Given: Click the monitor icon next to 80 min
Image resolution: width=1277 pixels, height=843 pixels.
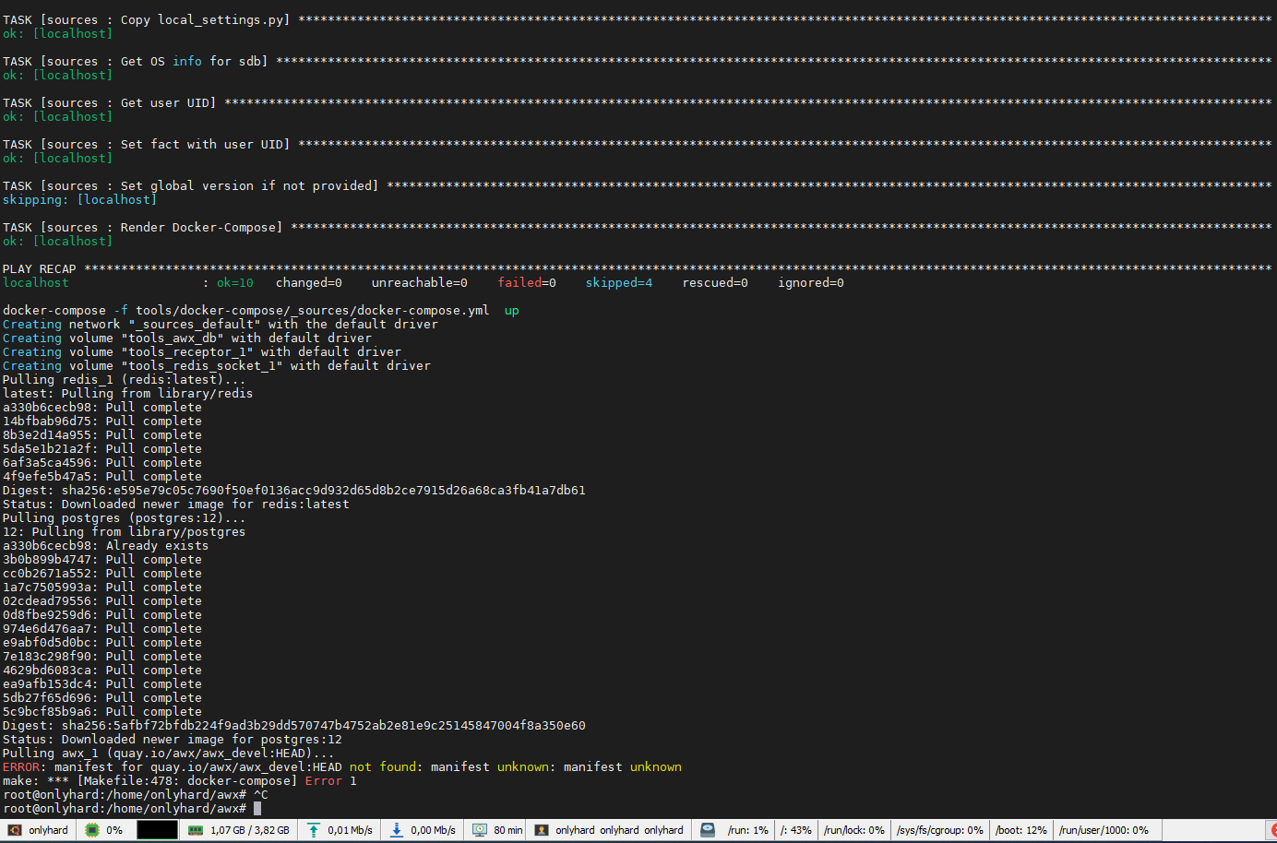Looking at the screenshot, I should click(479, 830).
